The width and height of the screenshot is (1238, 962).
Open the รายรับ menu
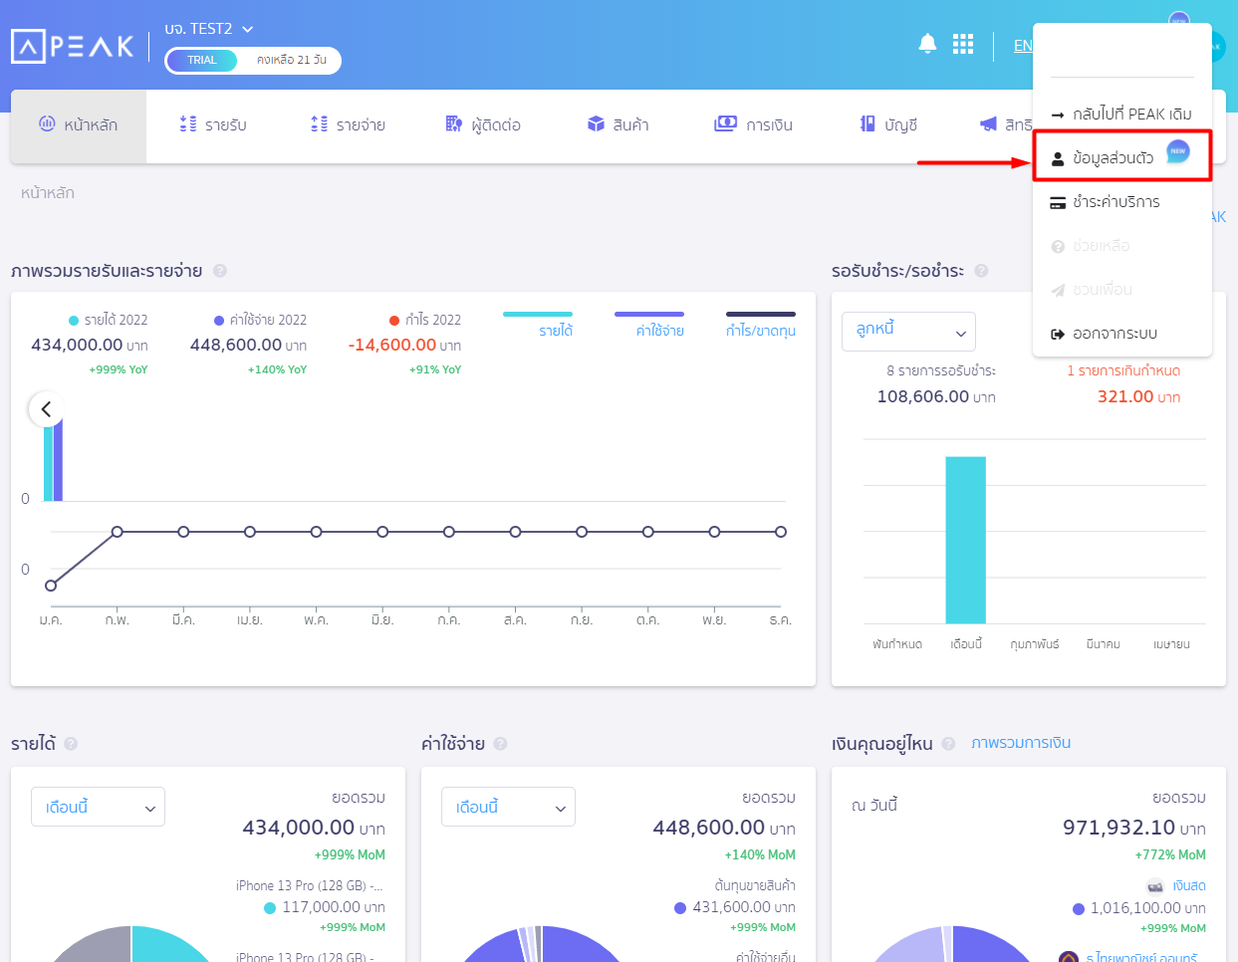212,125
